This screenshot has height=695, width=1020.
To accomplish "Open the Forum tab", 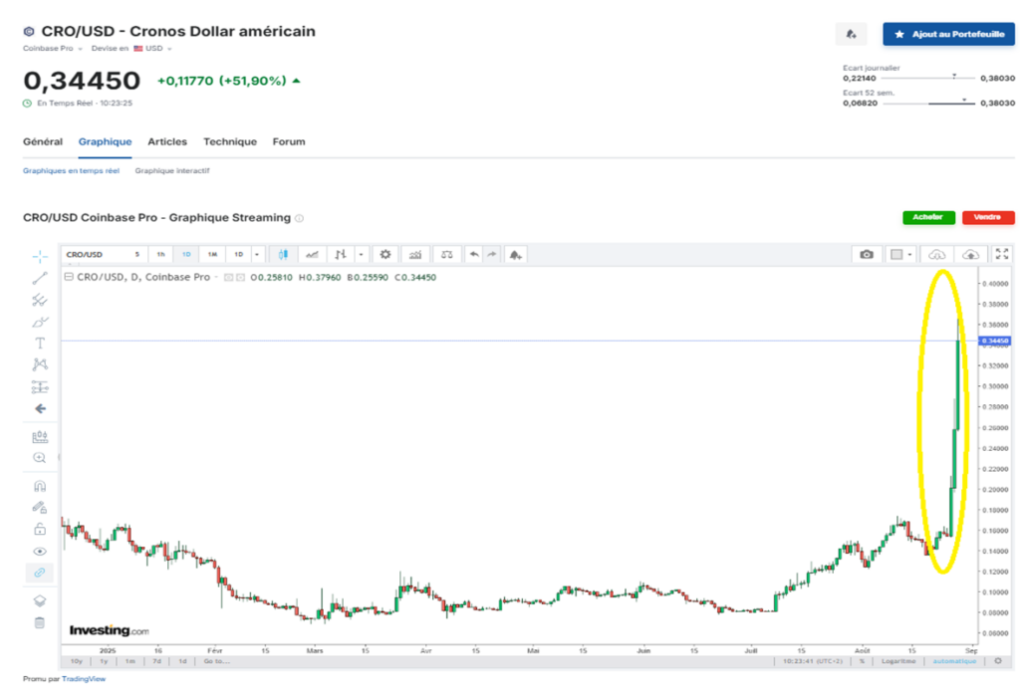I will [289, 141].
